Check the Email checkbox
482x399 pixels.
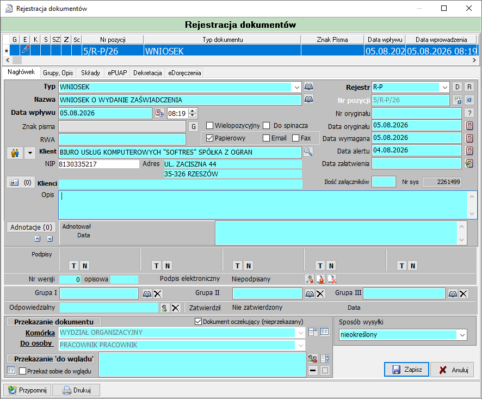[266, 138]
